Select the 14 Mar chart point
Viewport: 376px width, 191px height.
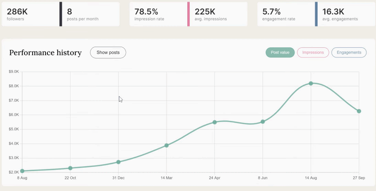[166, 145]
